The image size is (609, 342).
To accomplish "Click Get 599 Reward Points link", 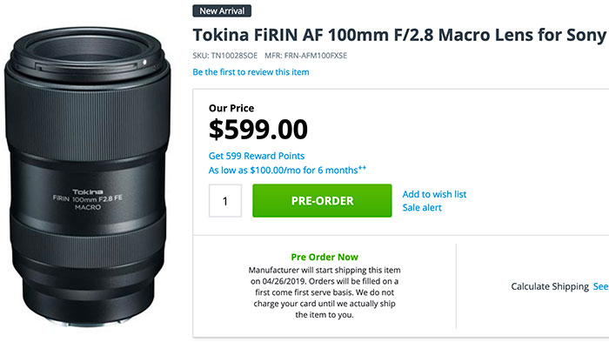I will (x=257, y=156).
